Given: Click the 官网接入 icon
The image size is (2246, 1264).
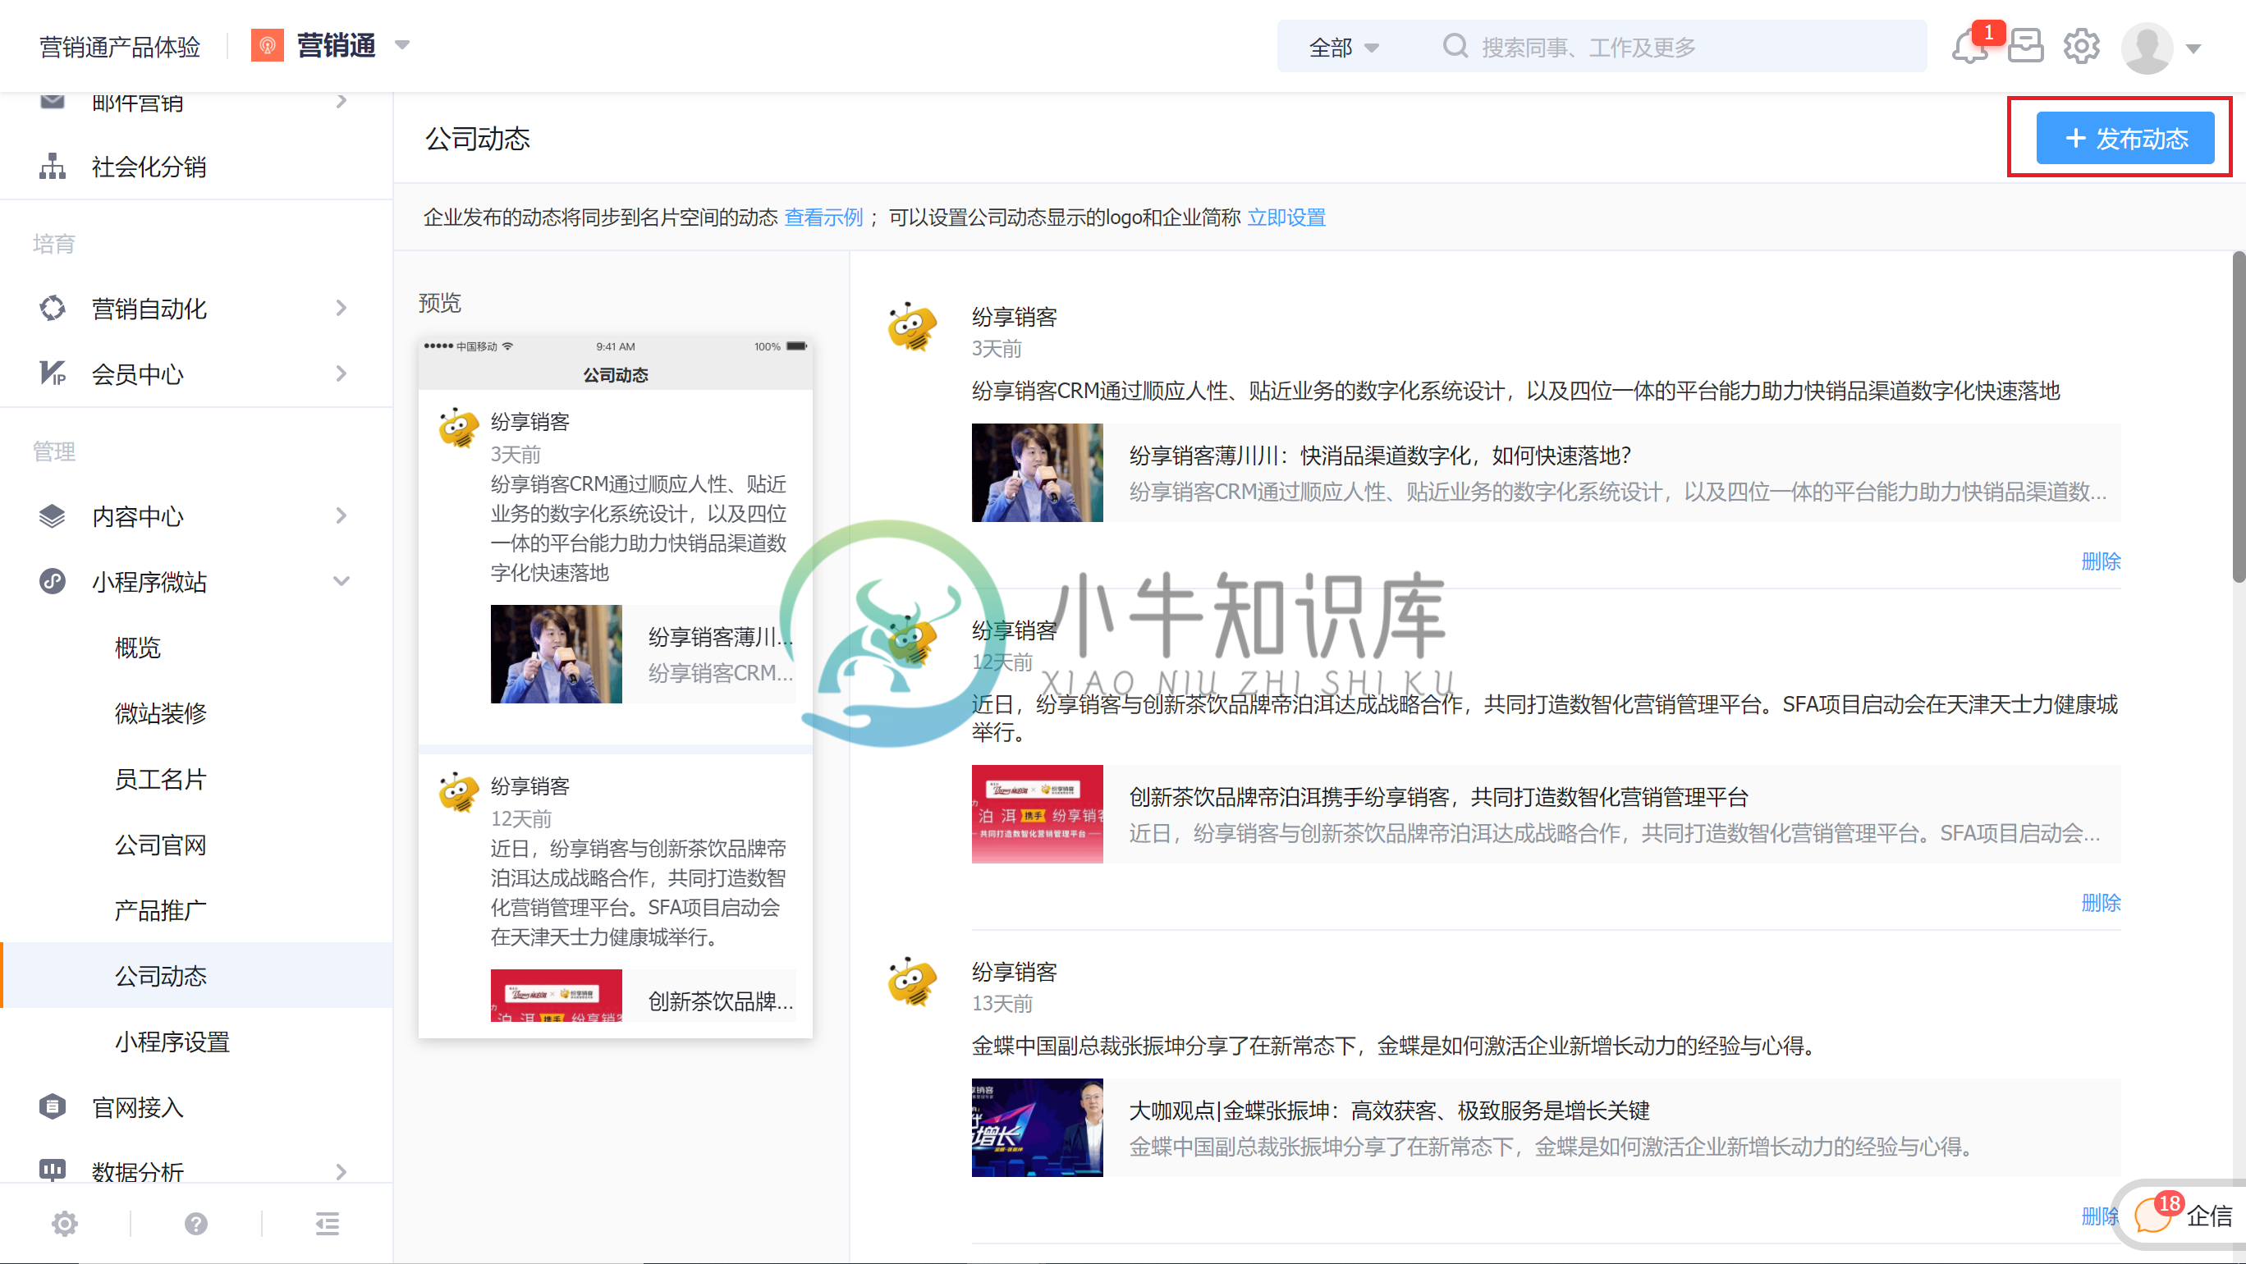Looking at the screenshot, I should pyautogui.click(x=53, y=1106).
